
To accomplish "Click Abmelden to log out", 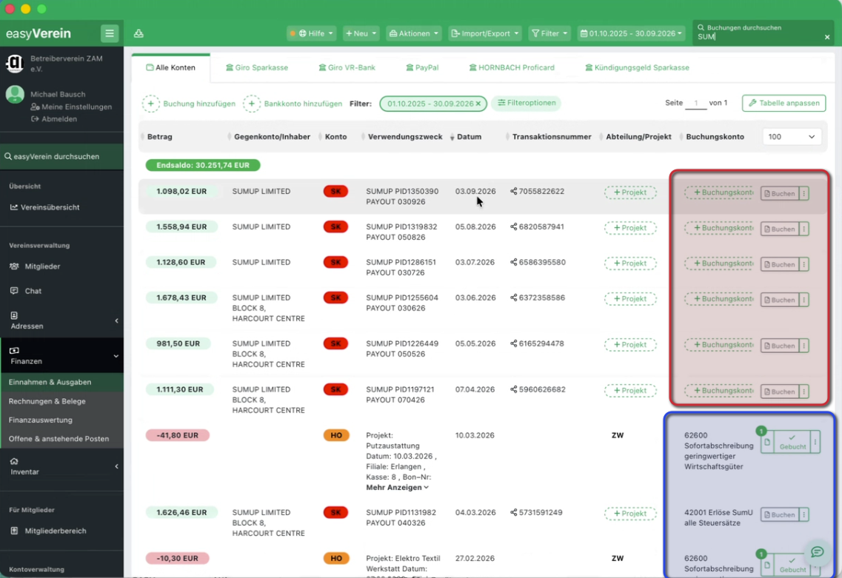I will pos(54,119).
